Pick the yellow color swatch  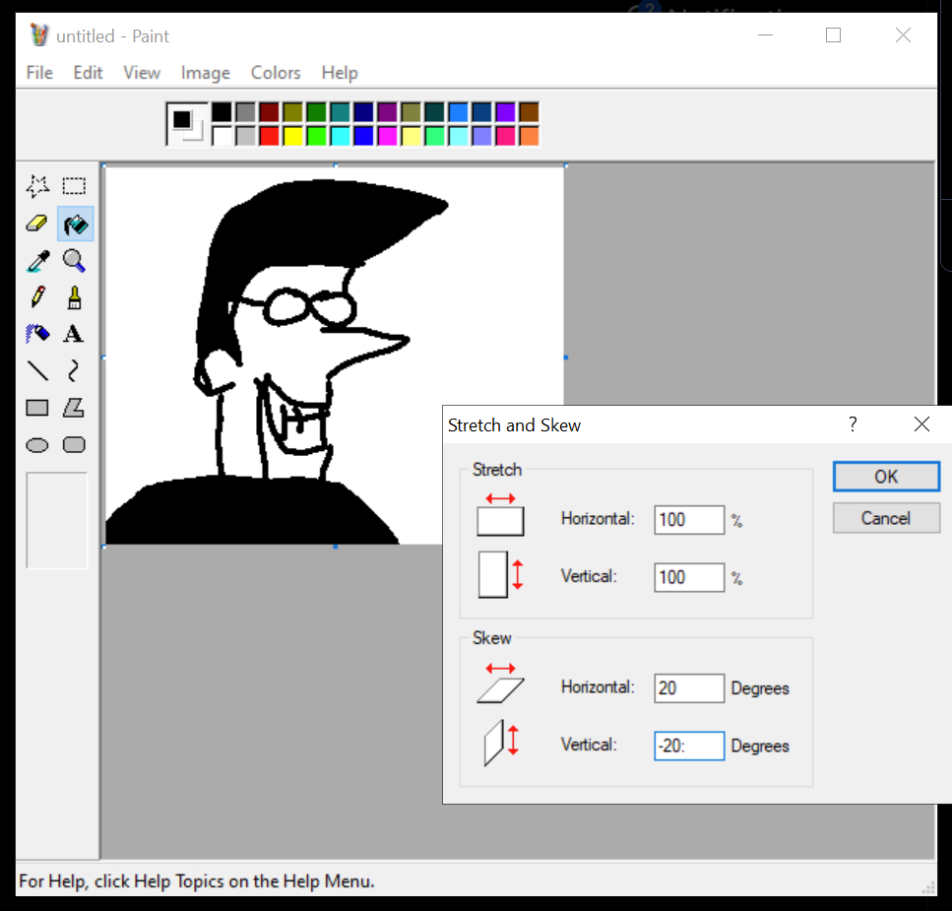tap(292, 136)
